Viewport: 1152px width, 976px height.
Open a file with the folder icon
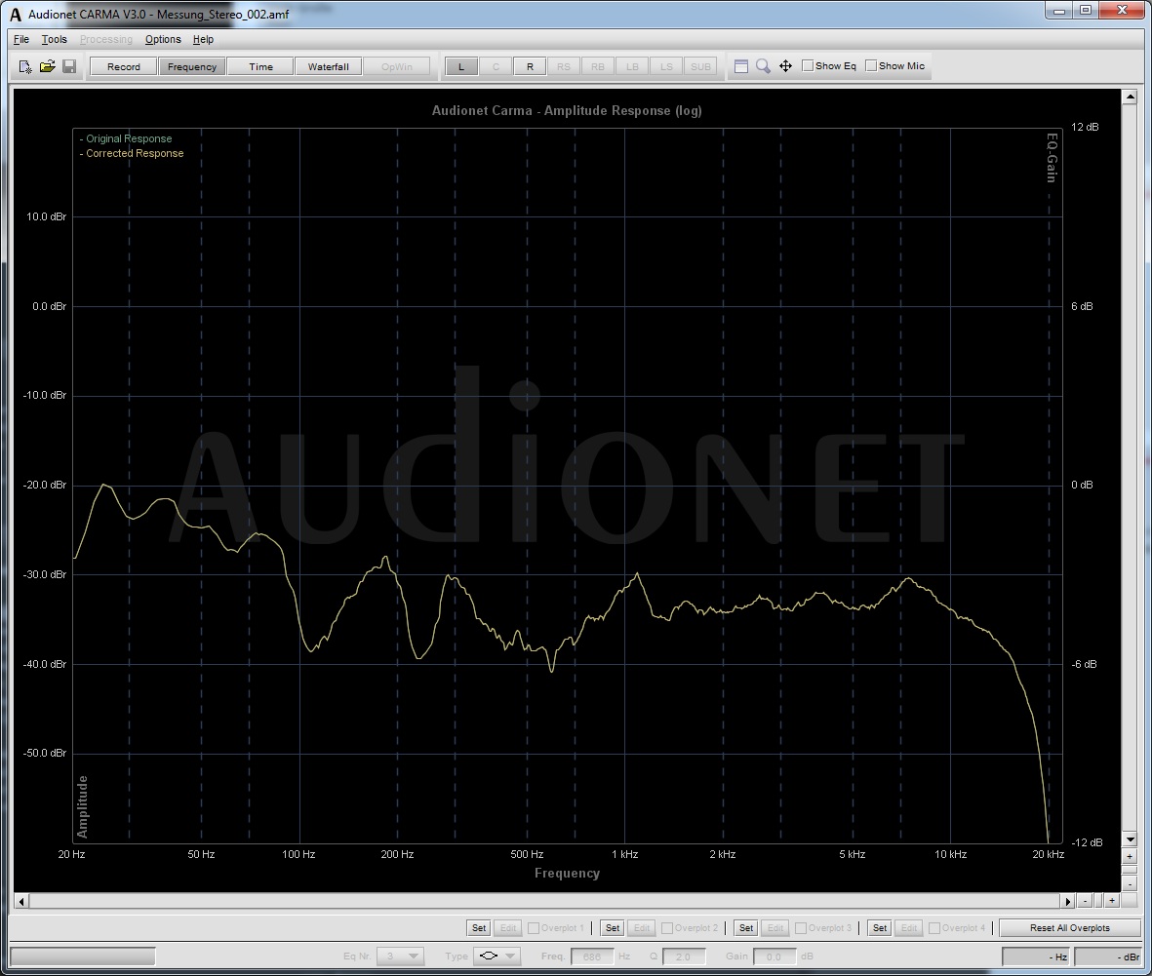click(47, 66)
